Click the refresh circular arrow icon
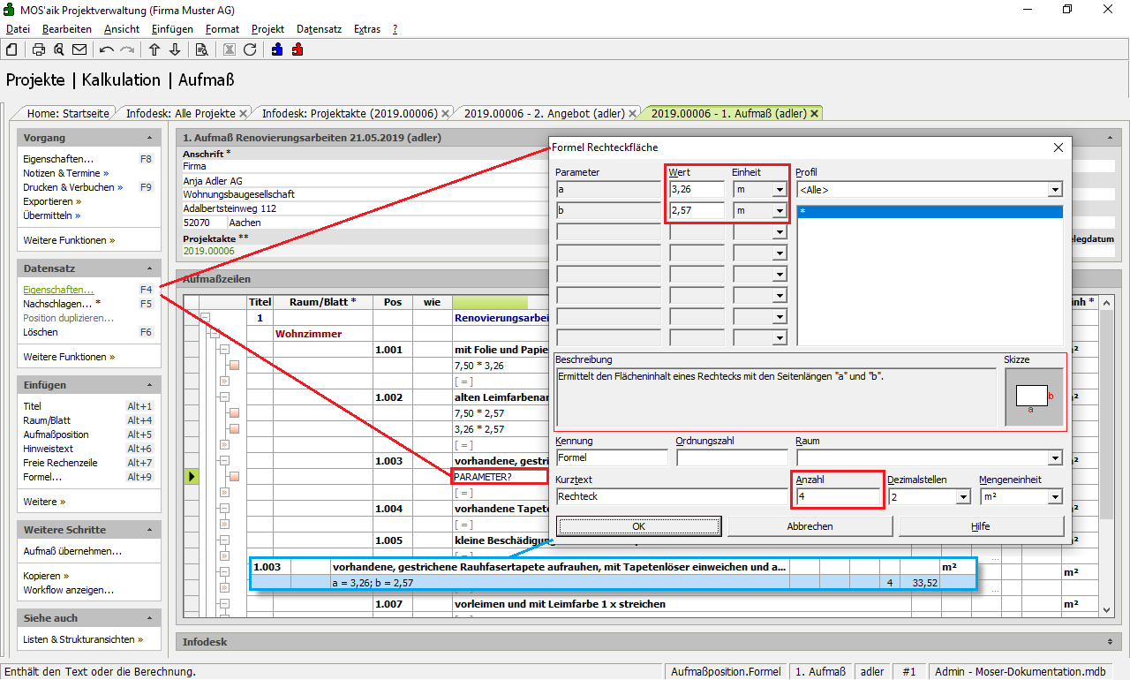This screenshot has width=1130, height=680. [250, 49]
